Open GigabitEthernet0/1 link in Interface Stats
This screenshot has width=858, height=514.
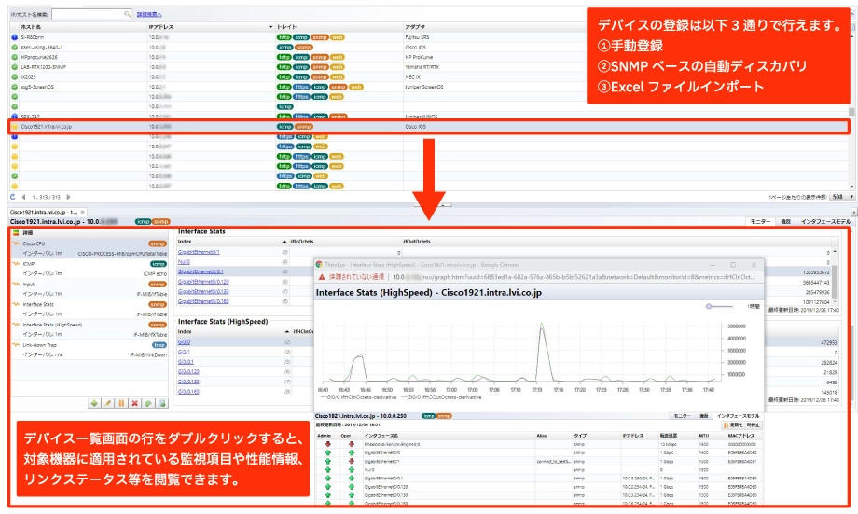(x=199, y=252)
